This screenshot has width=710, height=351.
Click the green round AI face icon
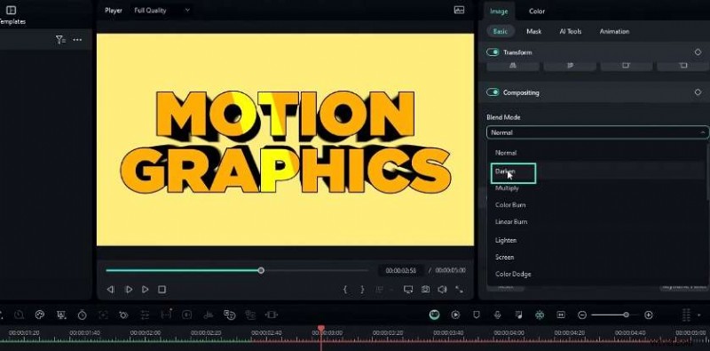pos(434,315)
